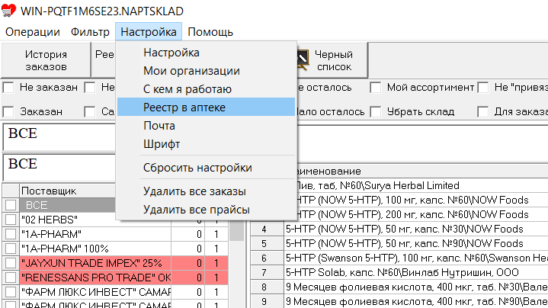Choose Сбросить настройки menu item
Image resolution: width=548 pixels, height=308 pixels.
click(x=207, y=168)
